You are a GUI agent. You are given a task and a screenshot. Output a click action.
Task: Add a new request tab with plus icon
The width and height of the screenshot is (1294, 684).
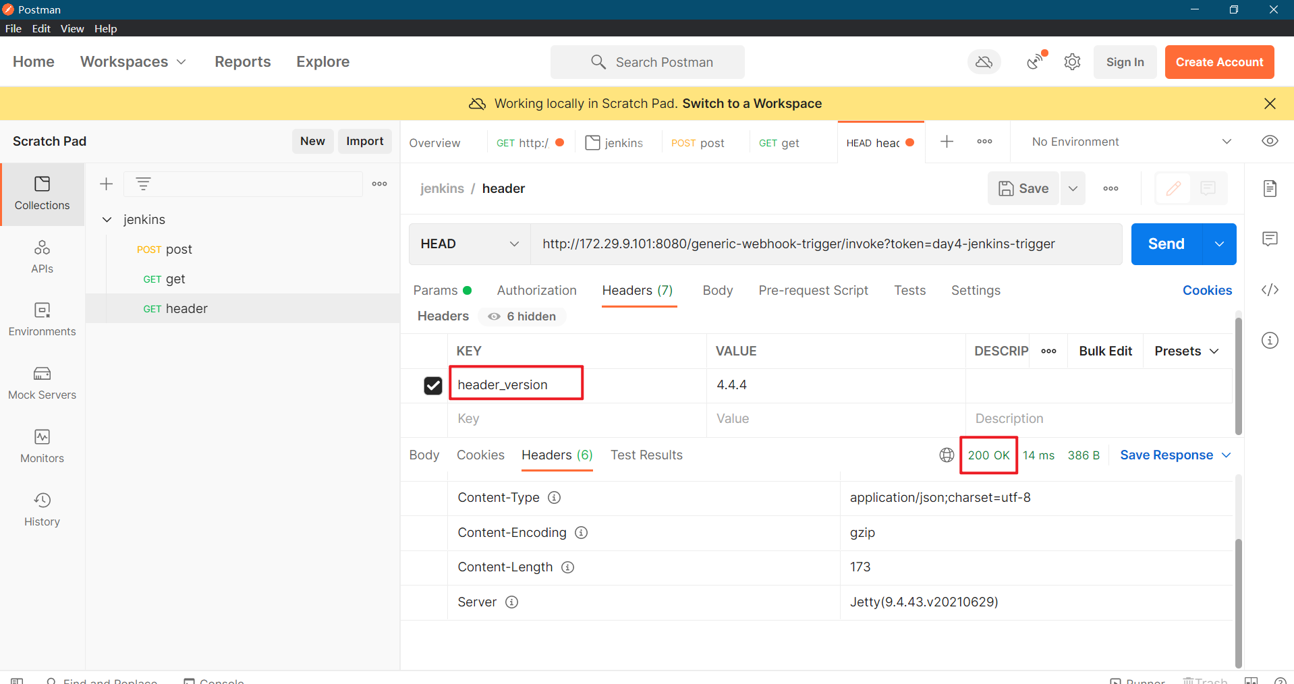(947, 141)
